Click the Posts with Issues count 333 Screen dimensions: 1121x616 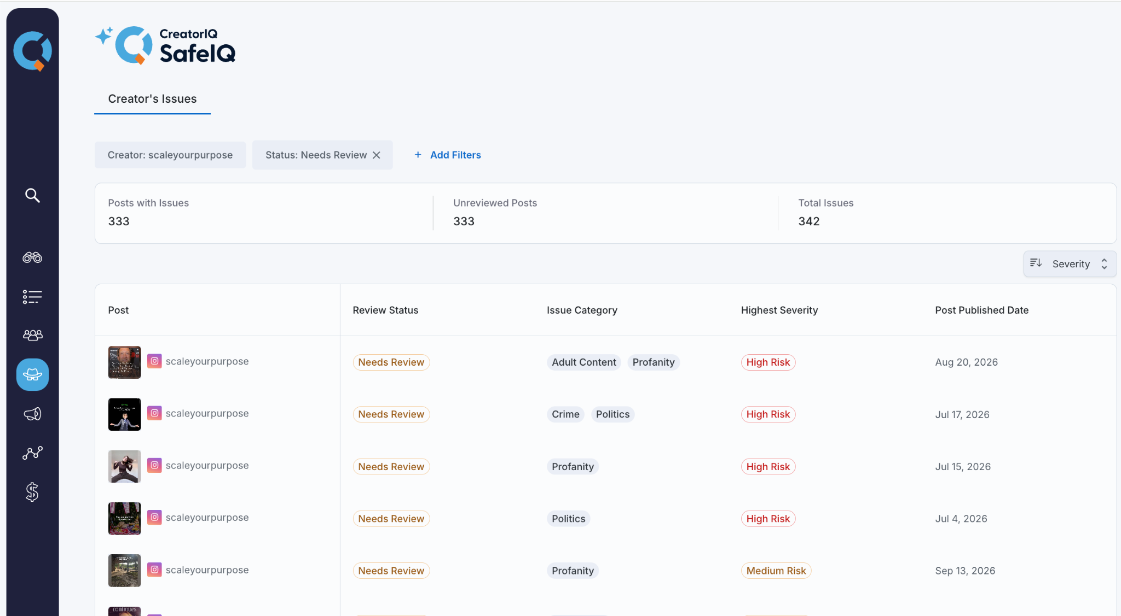[119, 221]
